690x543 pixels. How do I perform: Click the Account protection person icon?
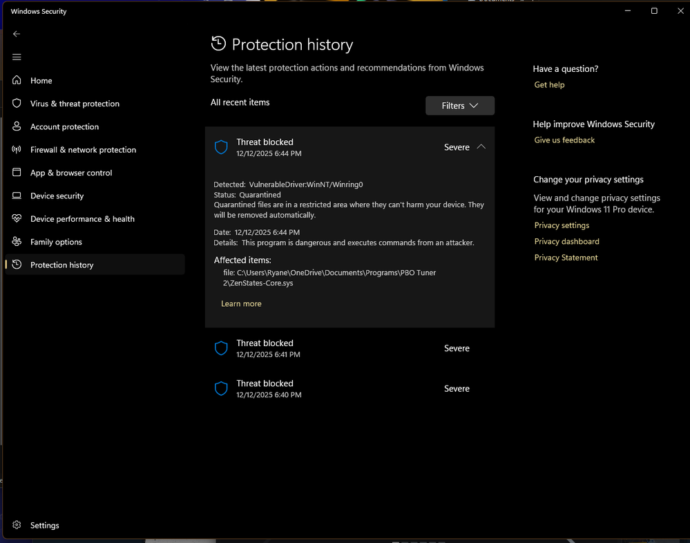(17, 126)
